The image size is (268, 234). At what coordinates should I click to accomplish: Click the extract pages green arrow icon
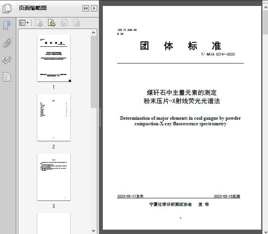click(x=52, y=23)
